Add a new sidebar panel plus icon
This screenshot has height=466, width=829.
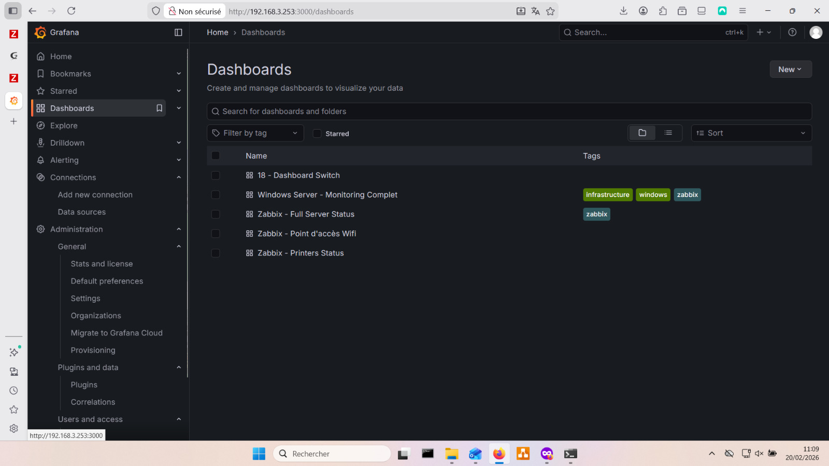point(14,121)
